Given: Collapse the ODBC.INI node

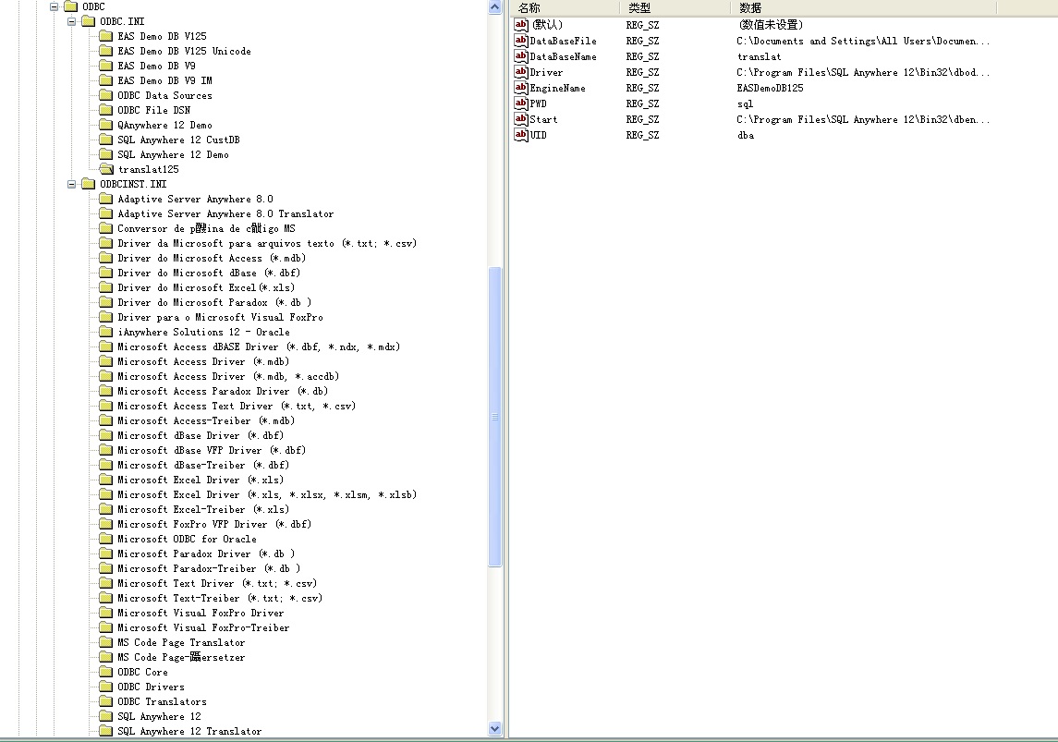Looking at the screenshot, I should click(x=71, y=21).
